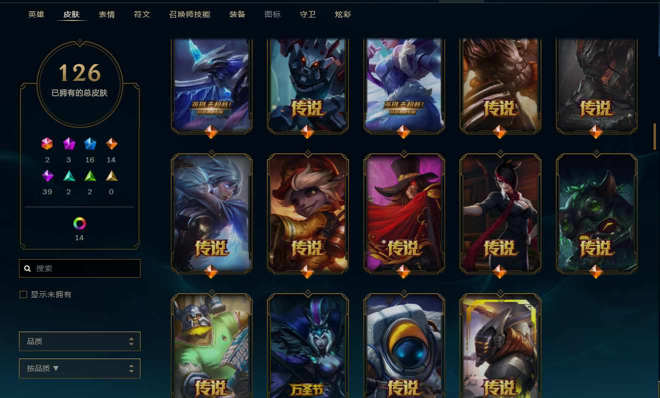Enable the 显示未拥有 checkbox

tap(23, 295)
